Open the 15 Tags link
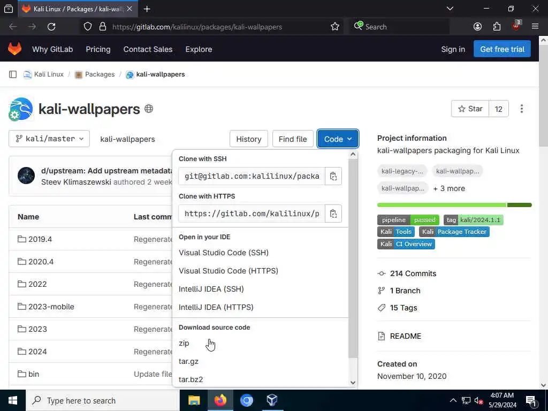 click(404, 308)
